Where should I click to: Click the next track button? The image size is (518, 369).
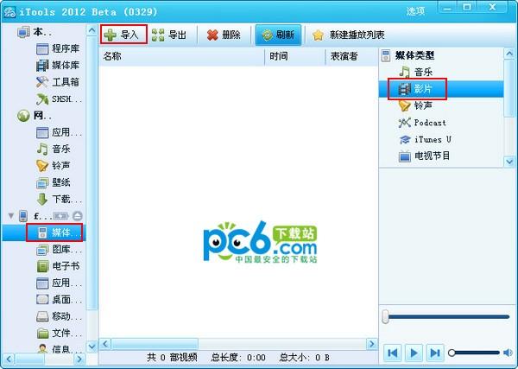(435, 353)
